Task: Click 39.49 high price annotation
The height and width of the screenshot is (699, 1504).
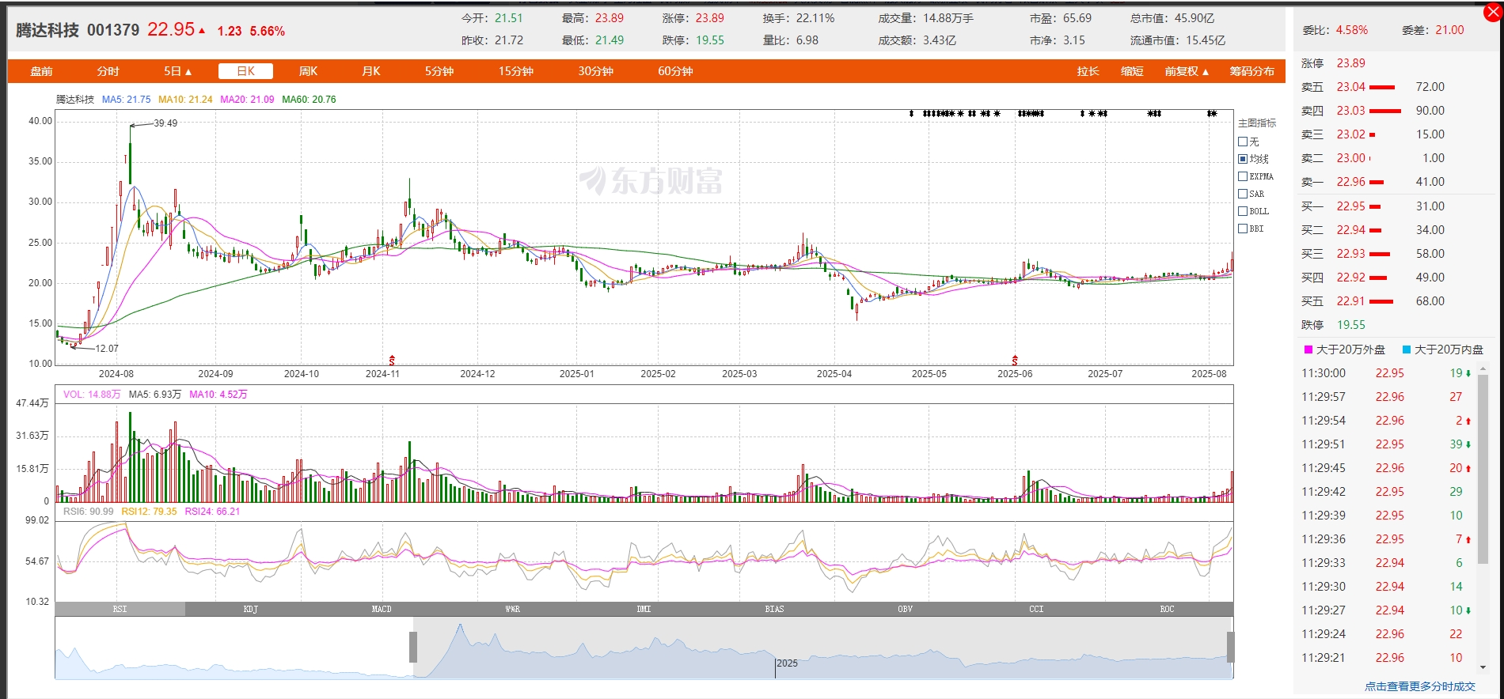Action: [x=165, y=123]
